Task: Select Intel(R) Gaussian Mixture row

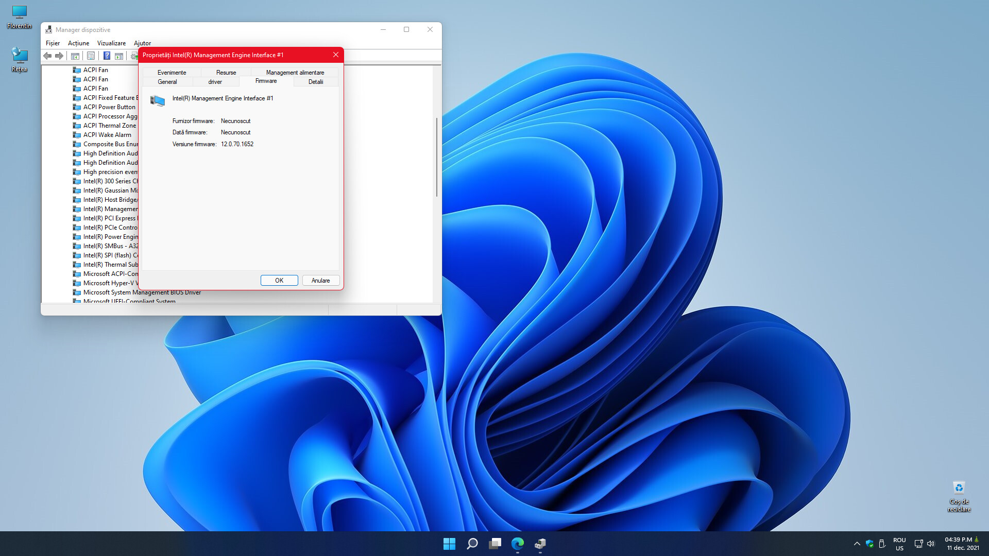Action: [x=106, y=190]
